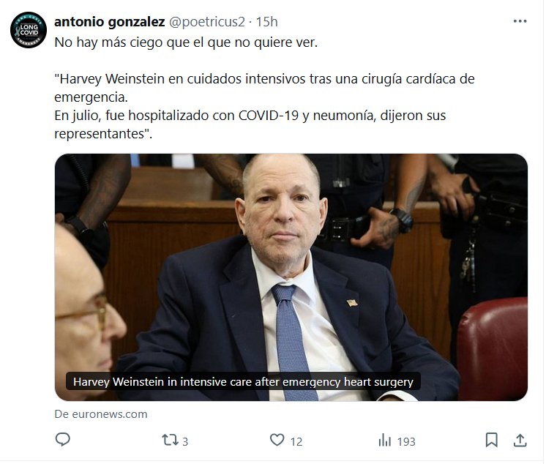Click the view count showing 193
The image size is (546, 464).
[406, 442]
